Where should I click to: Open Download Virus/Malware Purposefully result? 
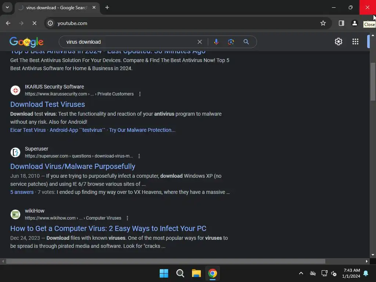pos(73,166)
